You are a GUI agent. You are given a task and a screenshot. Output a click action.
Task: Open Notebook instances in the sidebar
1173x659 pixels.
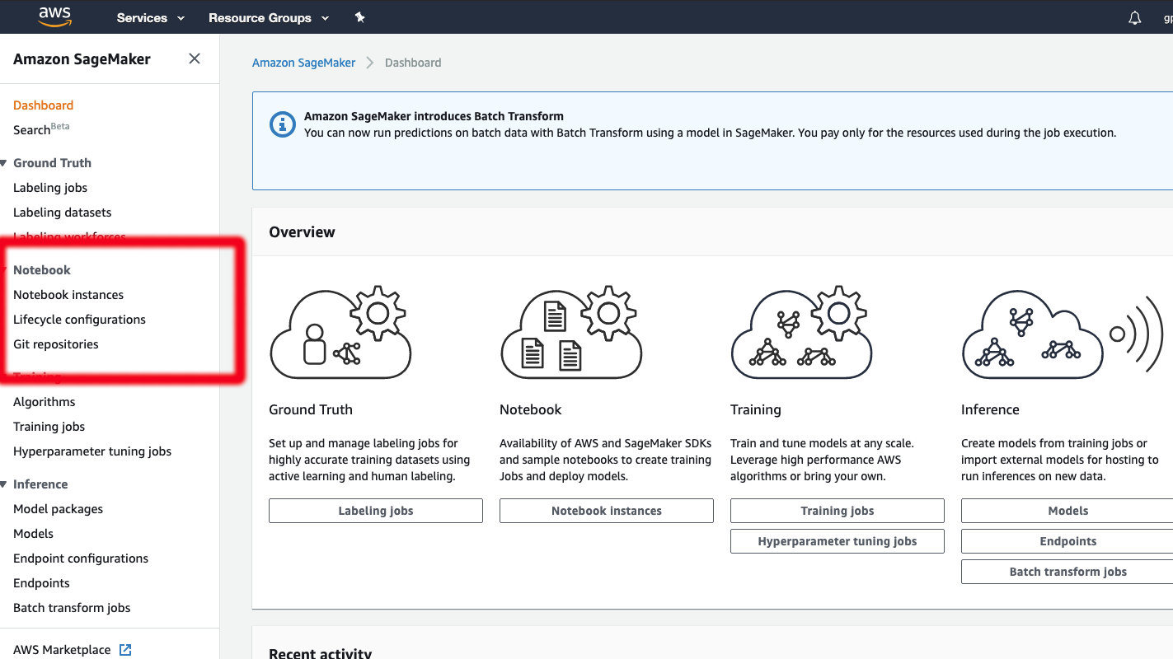pos(68,295)
